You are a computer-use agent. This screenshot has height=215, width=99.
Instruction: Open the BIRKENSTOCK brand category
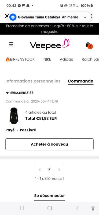(x=20, y=59)
